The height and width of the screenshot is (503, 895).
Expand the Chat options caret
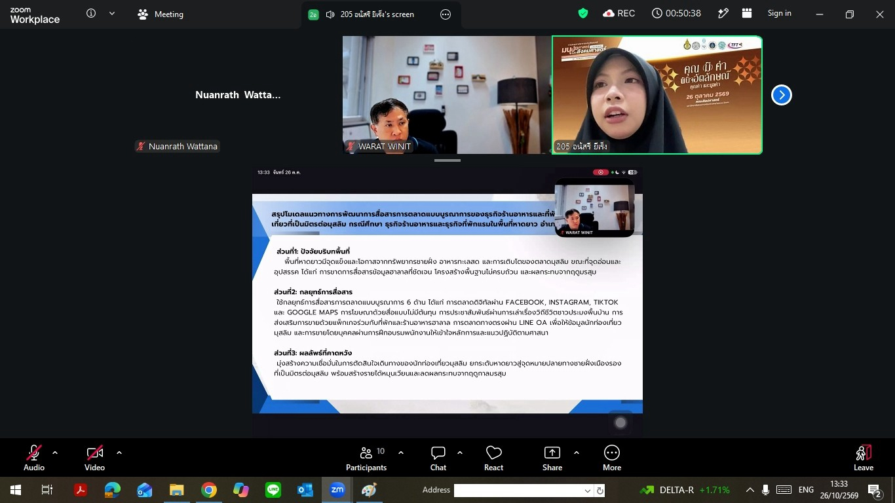coord(460,453)
